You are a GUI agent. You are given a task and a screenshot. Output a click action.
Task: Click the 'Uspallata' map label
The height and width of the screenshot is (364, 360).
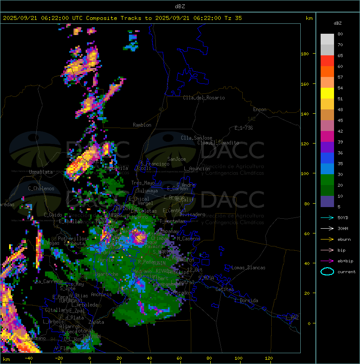41,172
